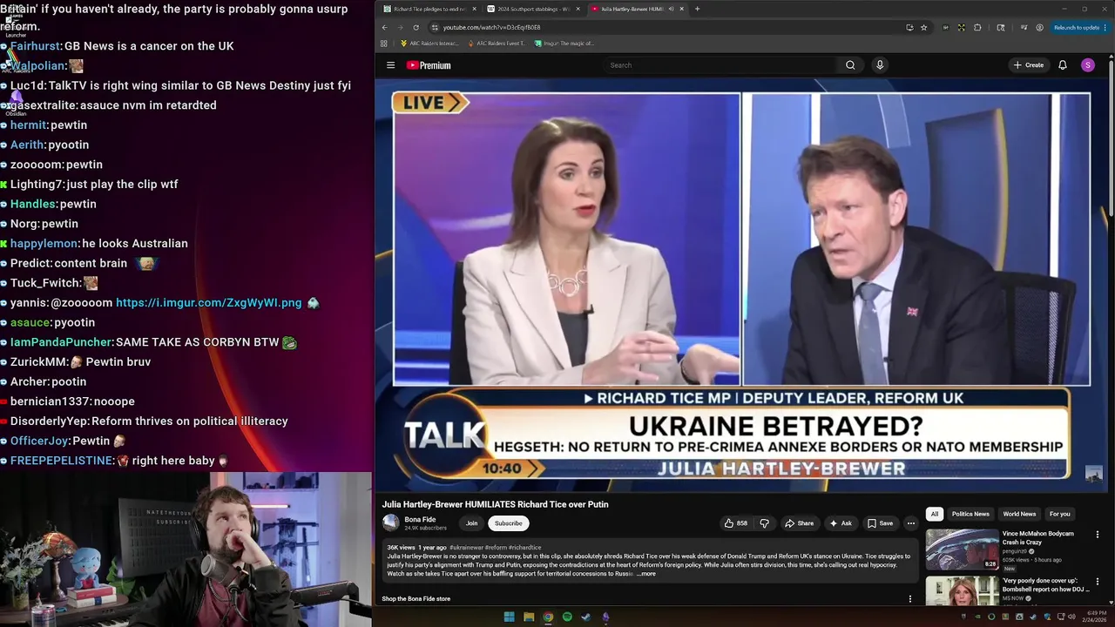1115x627 pixels.
Task: Save the video to playlist
Action: click(880, 523)
